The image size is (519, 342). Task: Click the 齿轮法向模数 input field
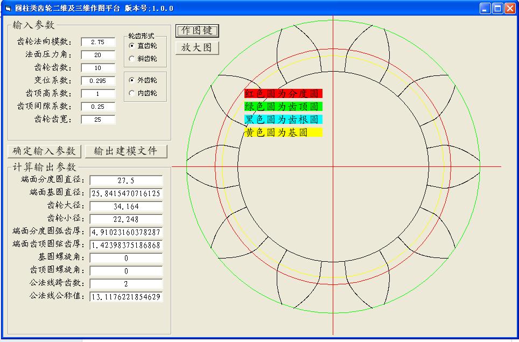(98, 42)
